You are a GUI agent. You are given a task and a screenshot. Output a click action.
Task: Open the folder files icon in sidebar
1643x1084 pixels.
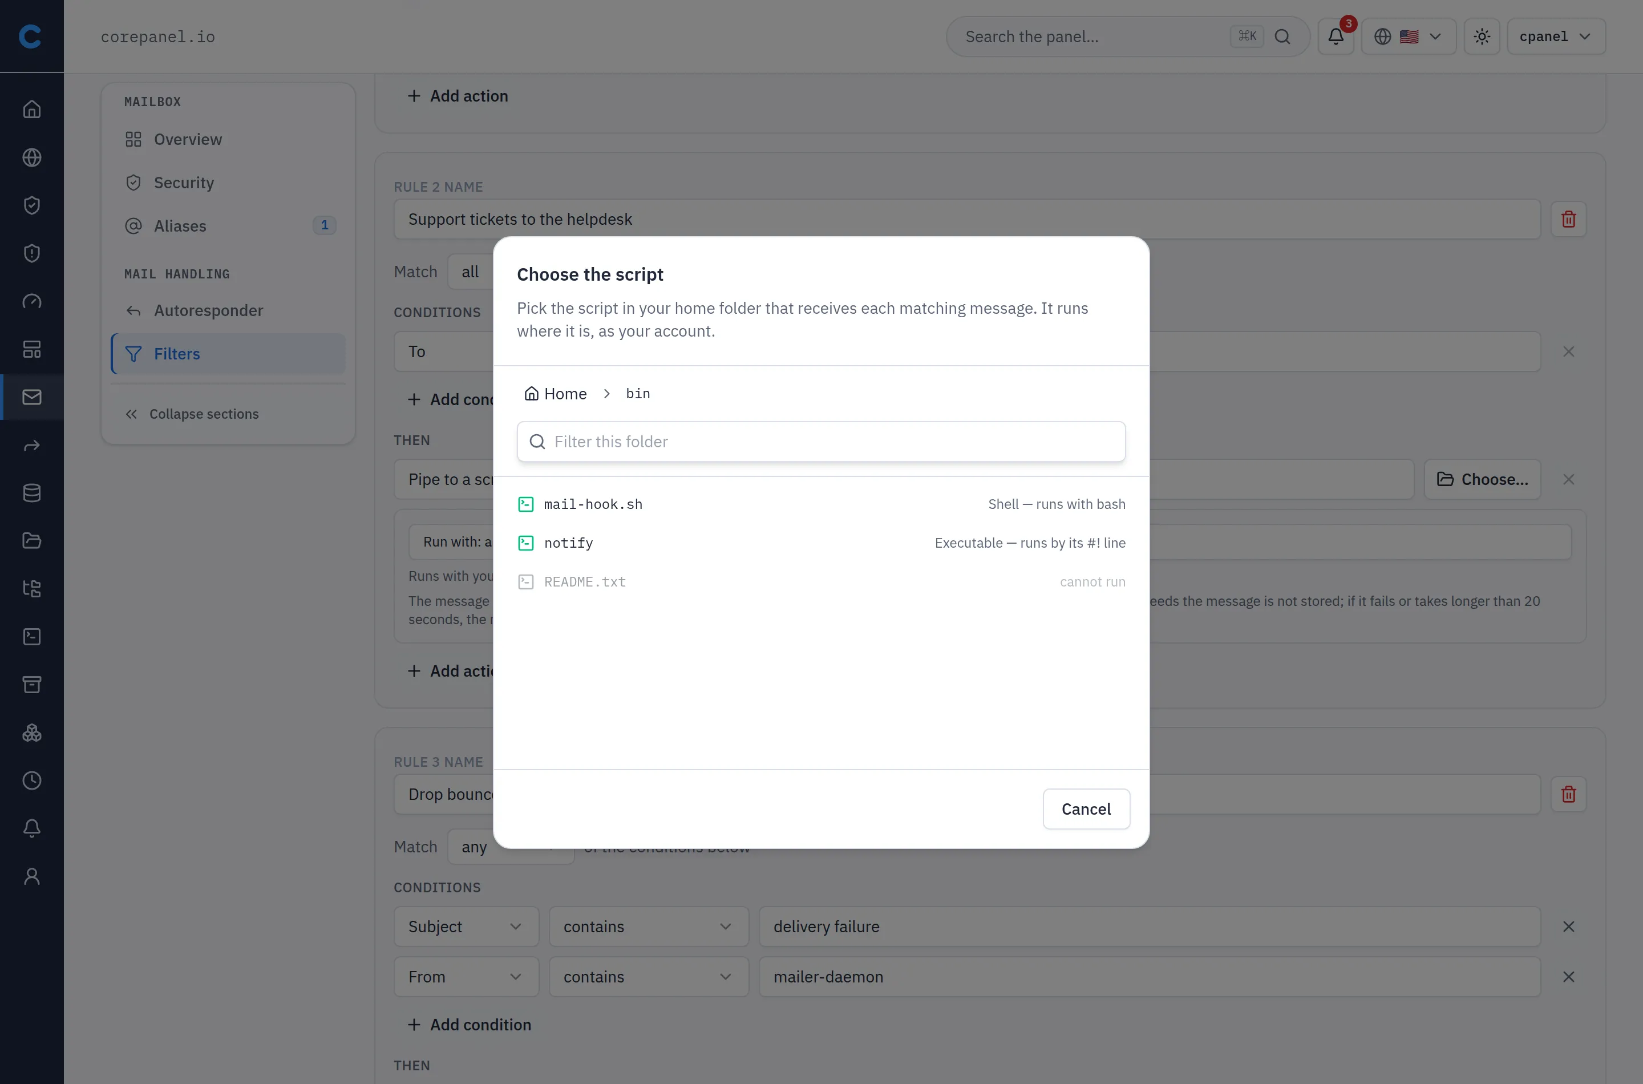tap(32, 541)
